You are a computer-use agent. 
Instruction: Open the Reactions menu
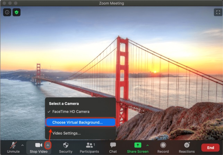187,147
